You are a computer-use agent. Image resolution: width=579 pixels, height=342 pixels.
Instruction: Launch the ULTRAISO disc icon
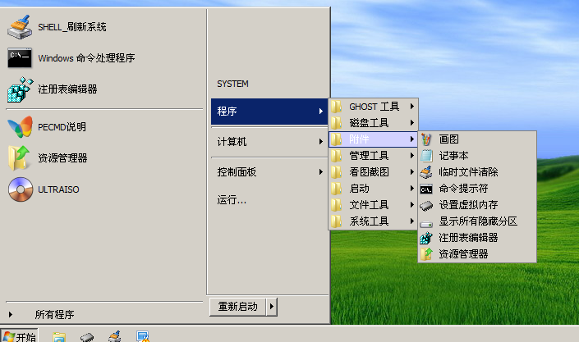pyautogui.click(x=21, y=189)
